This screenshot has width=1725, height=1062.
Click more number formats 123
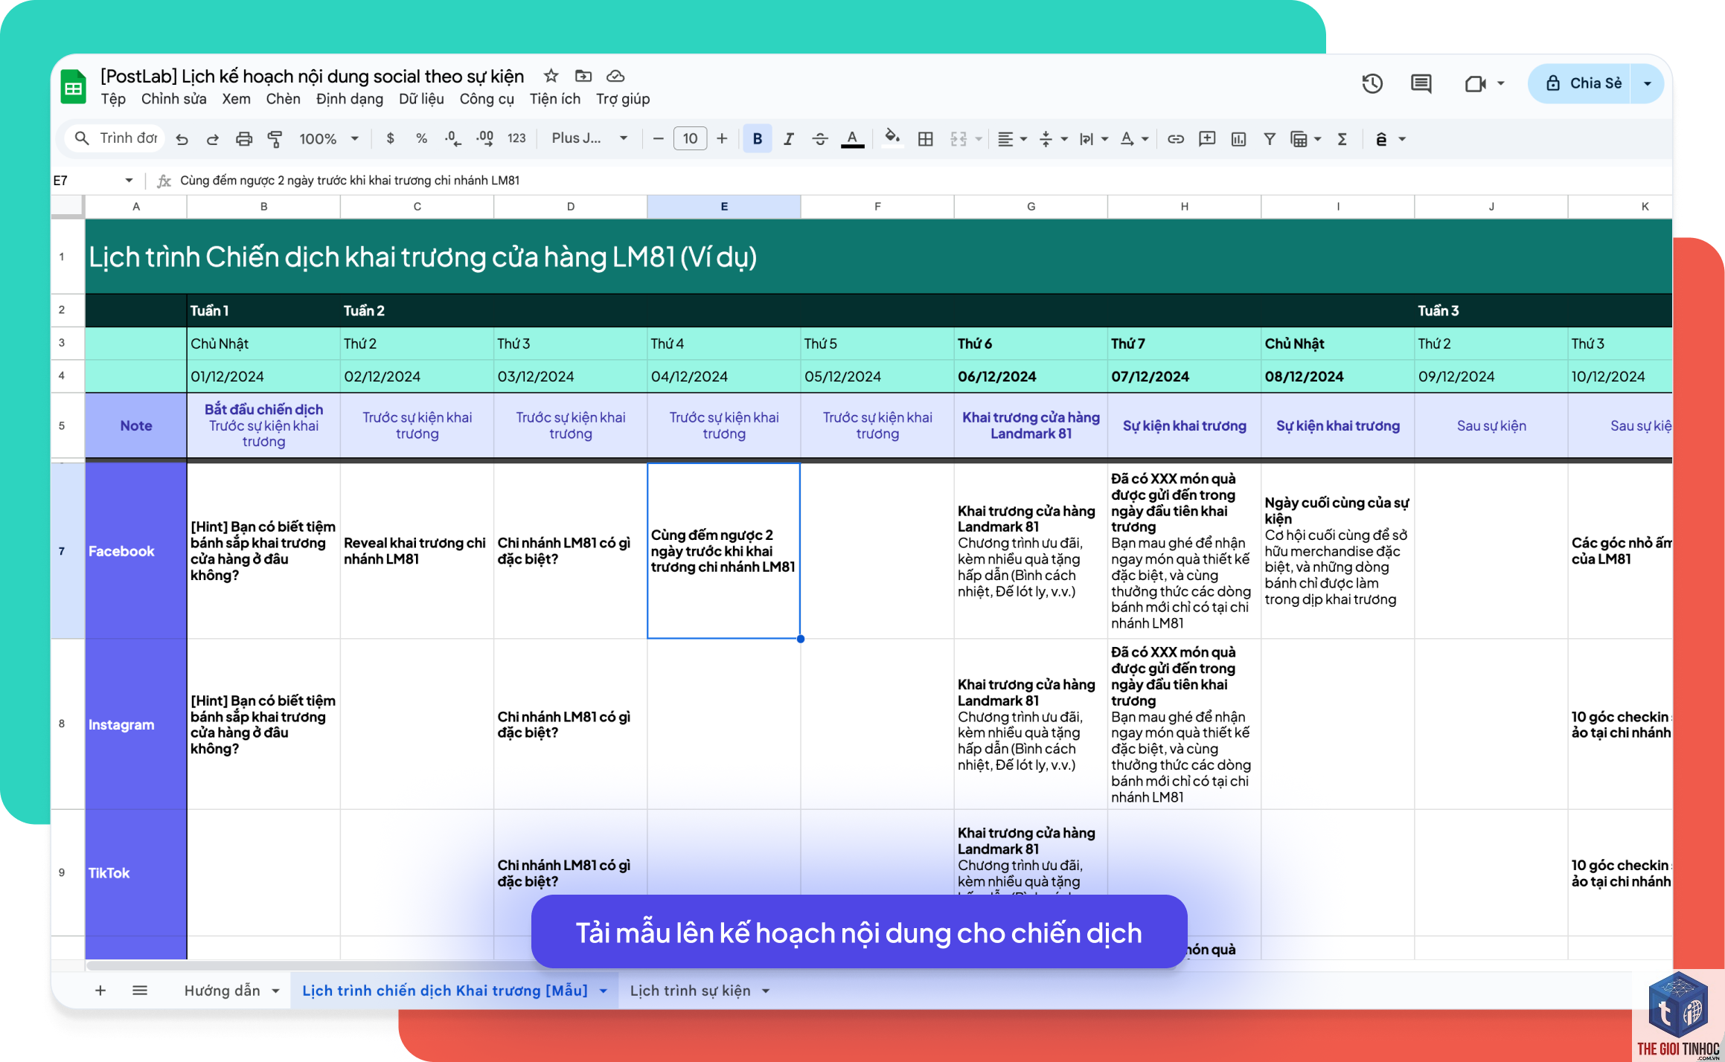(516, 138)
